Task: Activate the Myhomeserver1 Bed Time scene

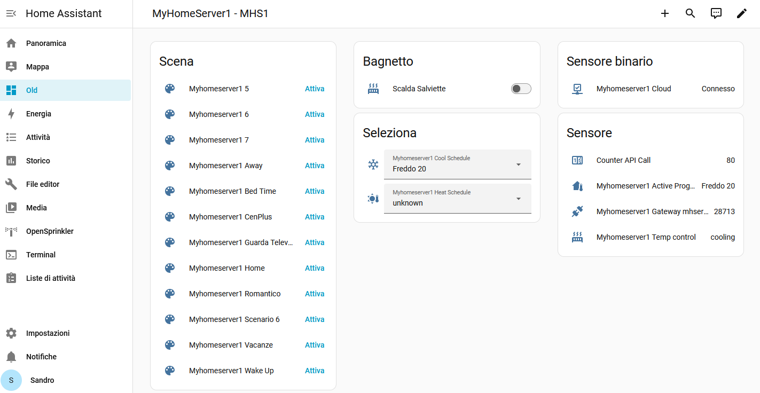Action: pos(315,191)
